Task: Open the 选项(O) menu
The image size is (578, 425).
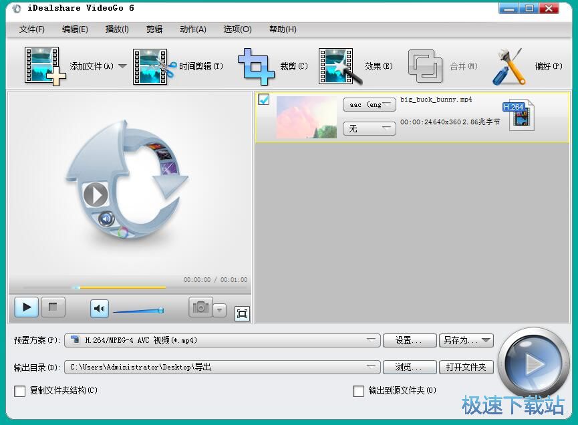Action: pos(237,29)
